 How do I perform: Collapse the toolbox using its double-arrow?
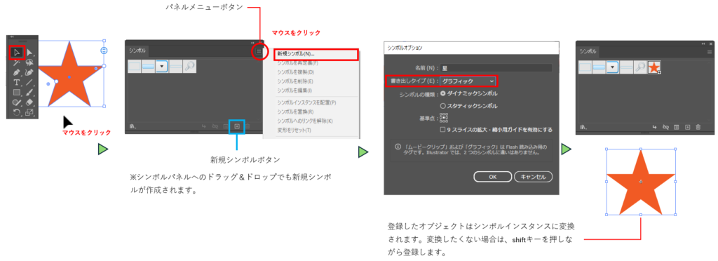tap(12, 36)
